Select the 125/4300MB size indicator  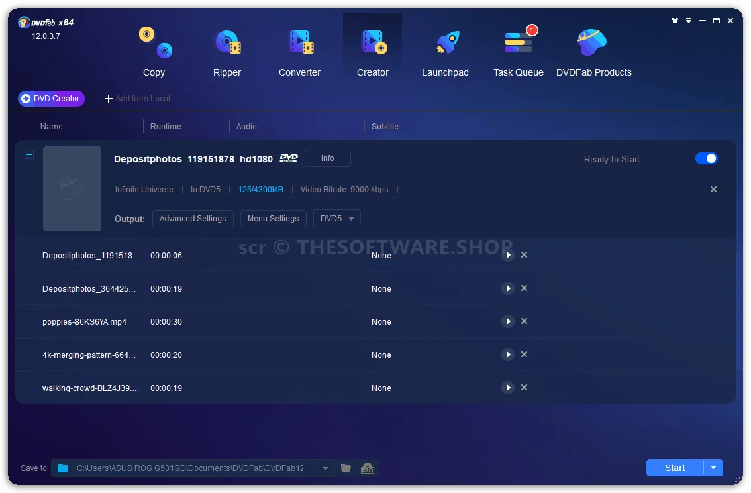(x=260, y=190)
